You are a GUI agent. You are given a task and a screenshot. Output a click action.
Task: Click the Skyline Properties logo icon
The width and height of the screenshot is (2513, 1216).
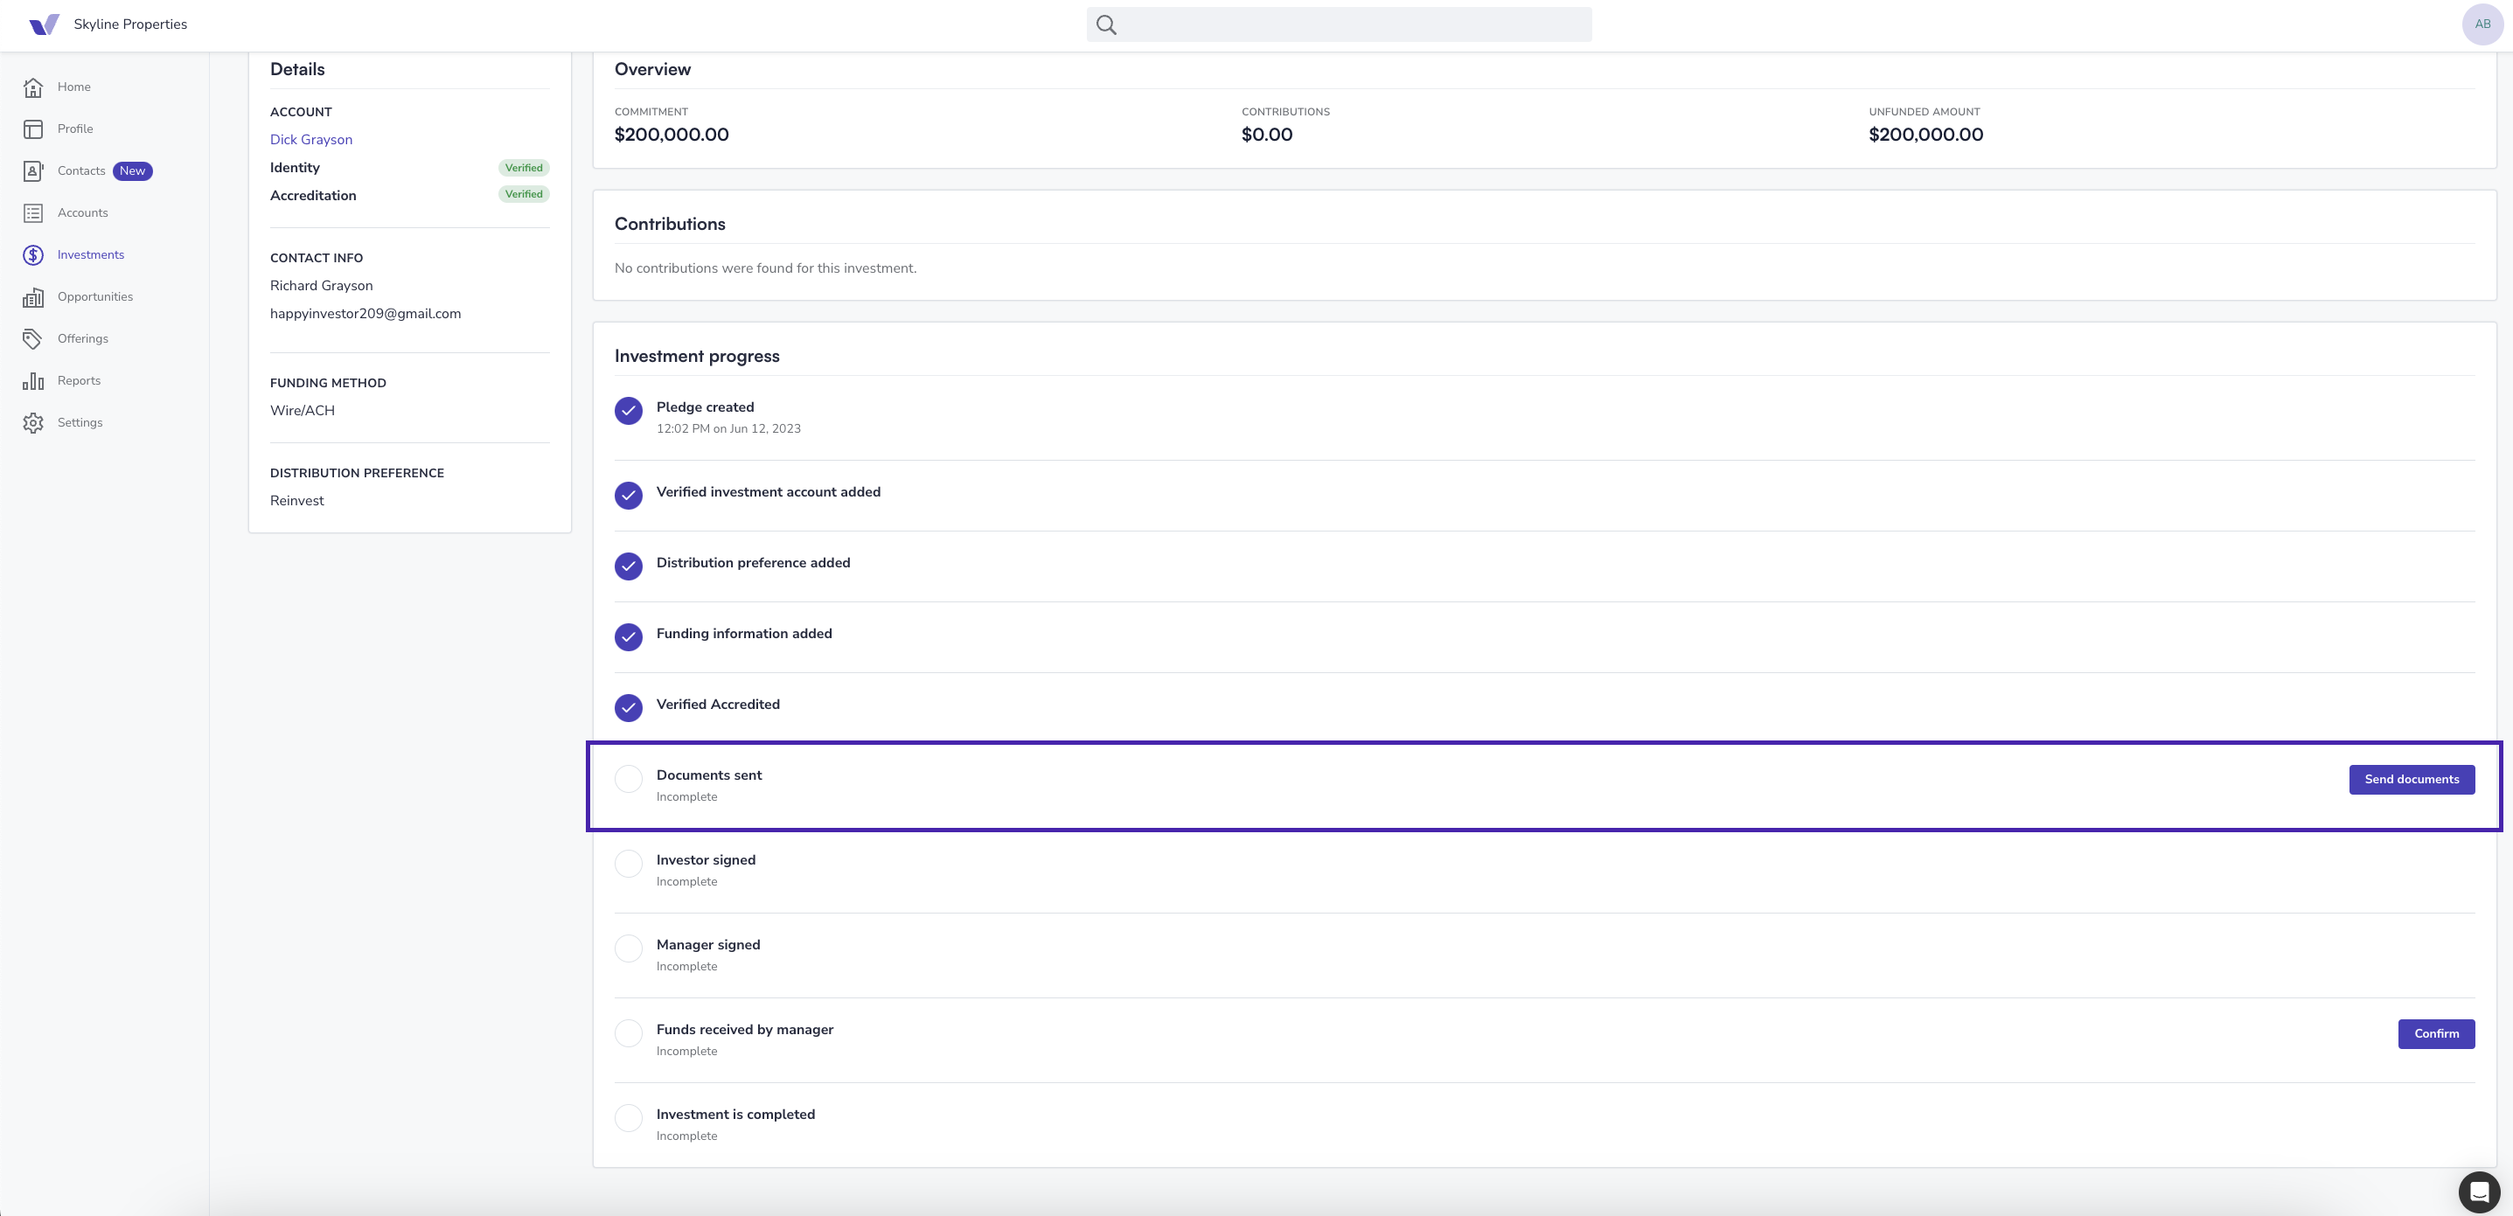pyautogui.click(x=44, y=24)
